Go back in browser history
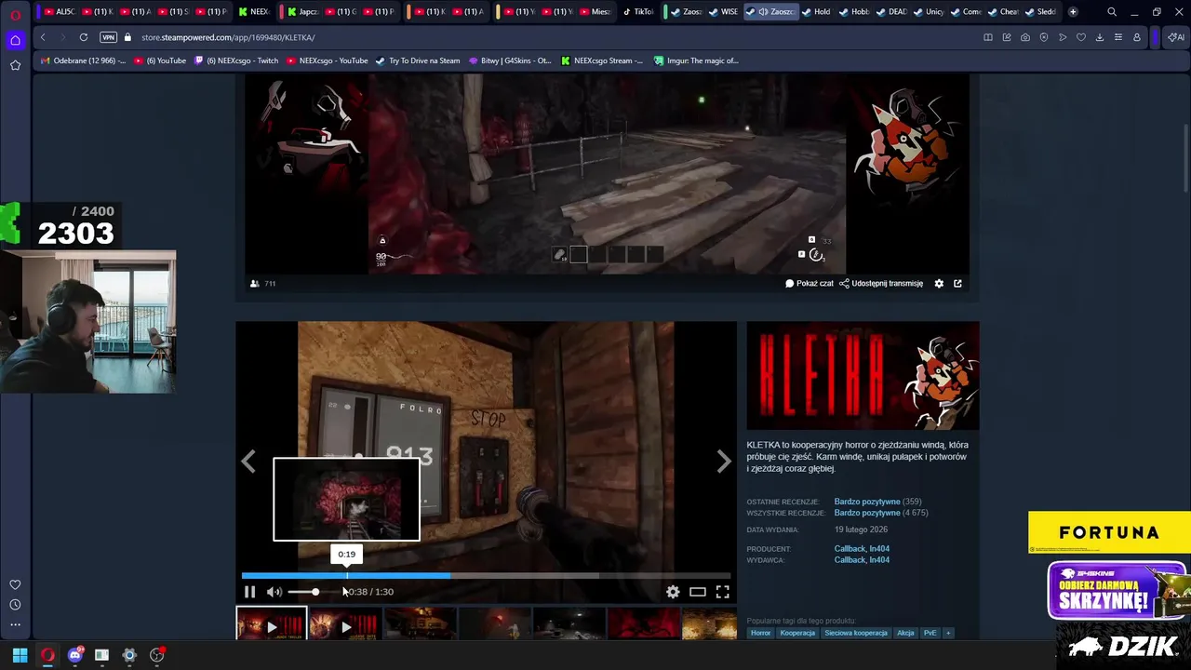This screenshot has width=1191, height=670. [x=43, y=37]
